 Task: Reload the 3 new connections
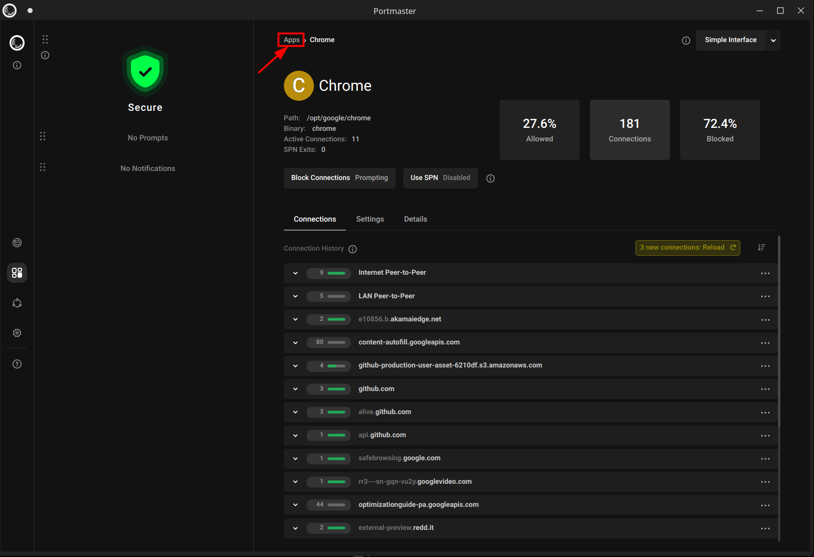[x=688, y=248]
